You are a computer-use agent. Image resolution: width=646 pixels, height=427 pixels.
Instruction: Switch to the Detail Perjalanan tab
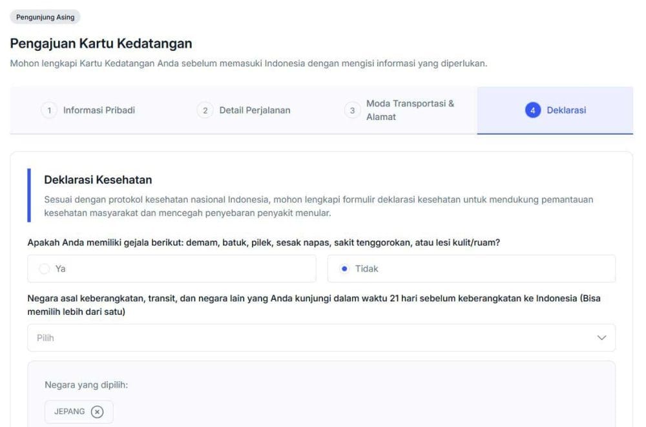pyautogui.click(x=255, y=110)
